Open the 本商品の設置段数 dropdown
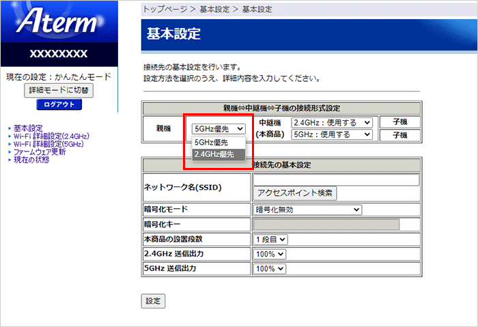The width and height of the screenshot is (478, 327). pos(270,240)
